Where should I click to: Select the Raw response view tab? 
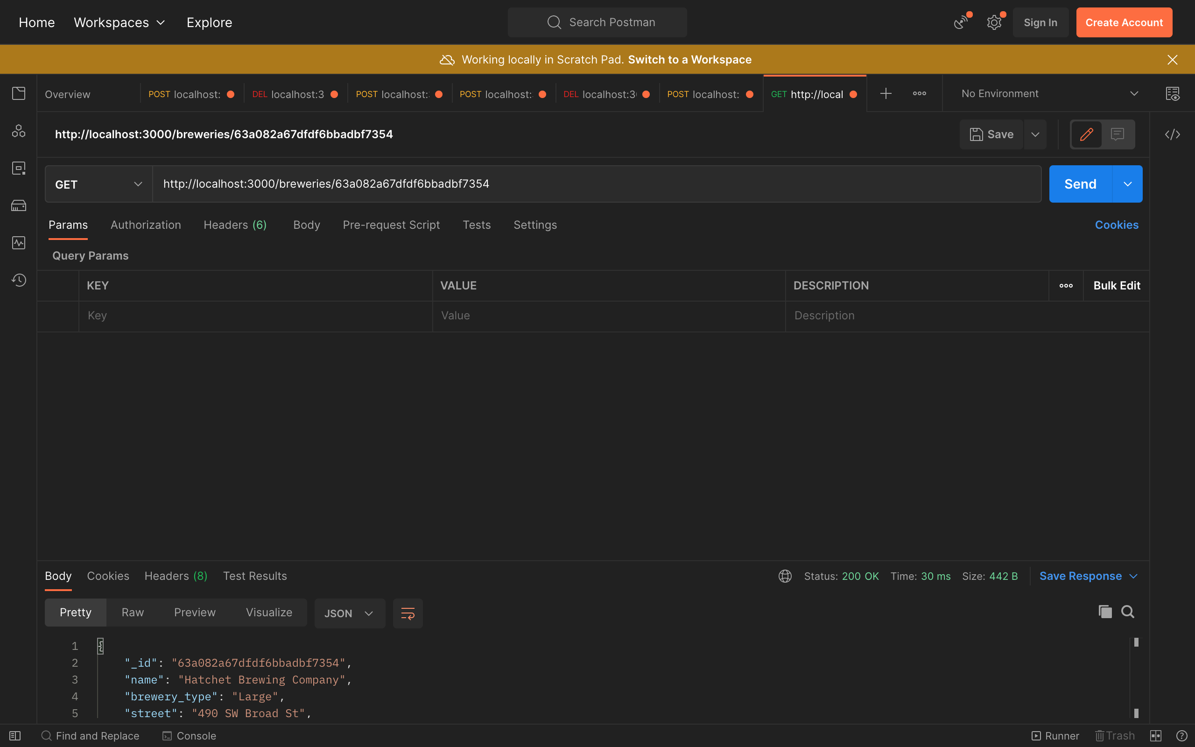[133, 612]
